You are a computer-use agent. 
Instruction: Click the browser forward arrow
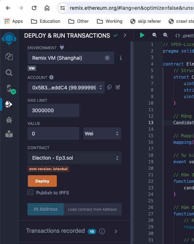[x=21, y=8]
